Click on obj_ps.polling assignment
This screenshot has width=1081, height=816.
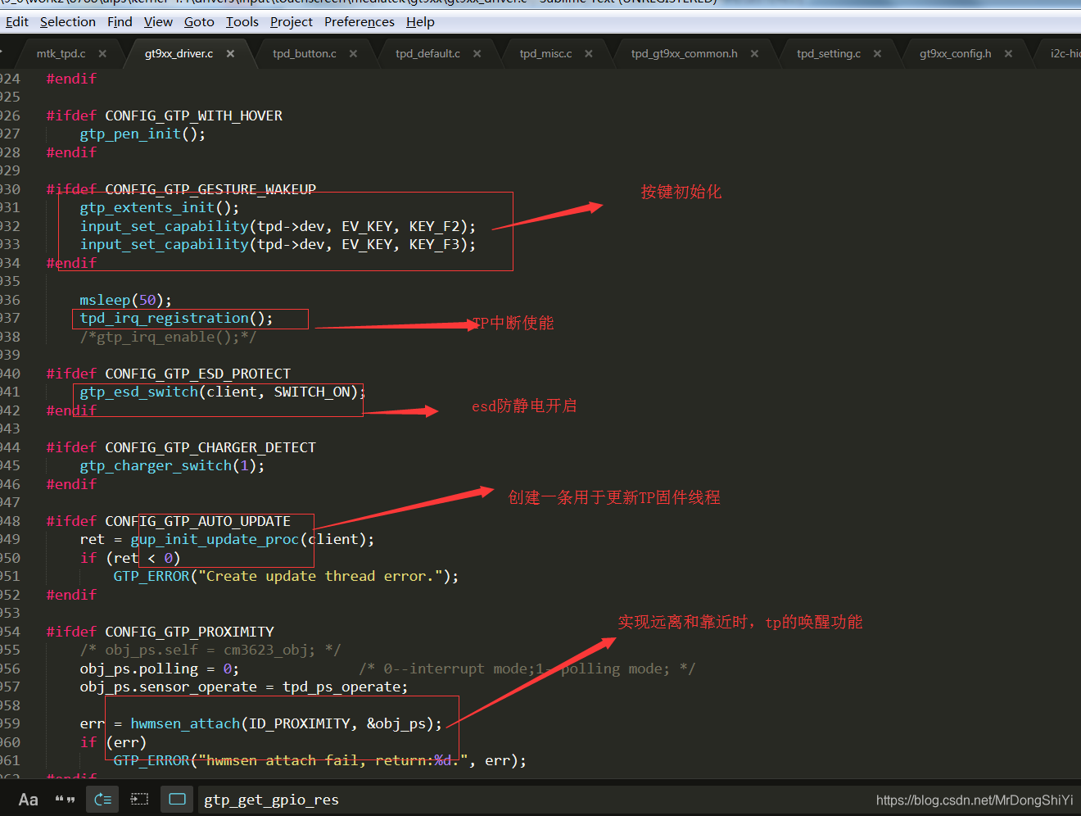160,669
